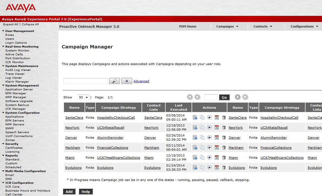Run Evolutions campaign with the play icon
The width and height of the screenshot is (322, 196).
(x=209, y=167)
